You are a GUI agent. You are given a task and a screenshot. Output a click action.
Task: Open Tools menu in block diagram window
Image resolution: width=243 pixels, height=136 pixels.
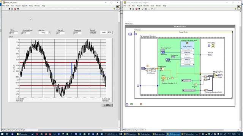coord(152,6)
